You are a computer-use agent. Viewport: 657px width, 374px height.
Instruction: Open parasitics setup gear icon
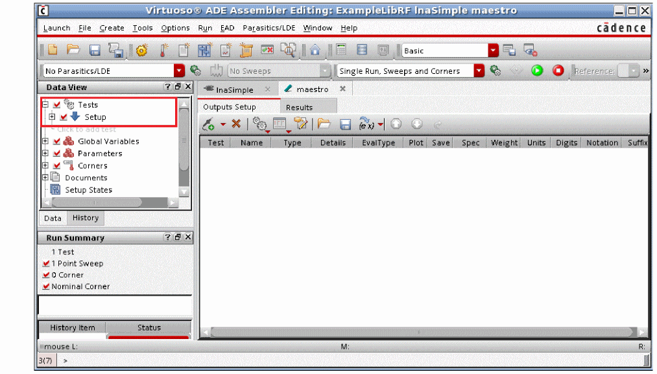point(195,71)
